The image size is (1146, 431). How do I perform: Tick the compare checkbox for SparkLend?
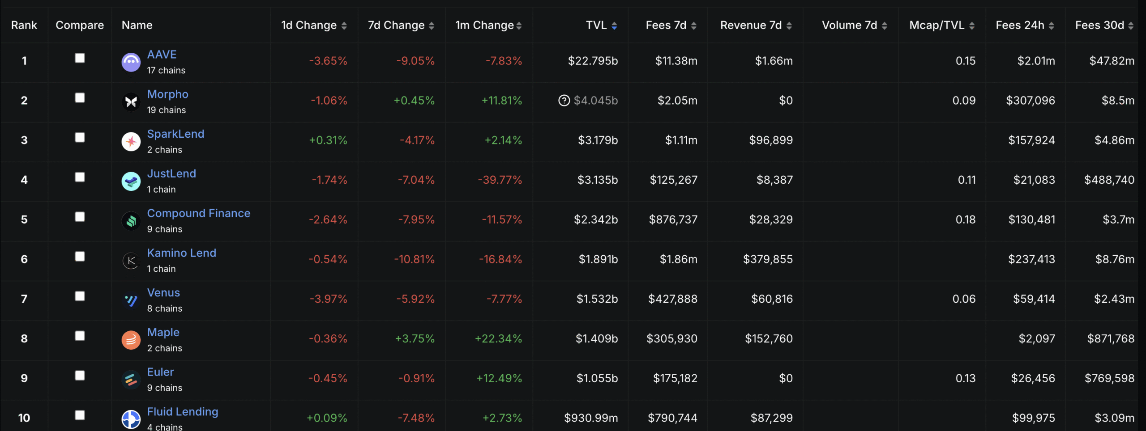[x=80, y=137]
